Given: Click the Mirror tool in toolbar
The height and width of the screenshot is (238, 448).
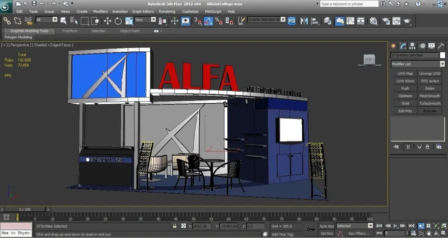Looking at the screenshot, I should pyautogui.click(x=304, y=21).
